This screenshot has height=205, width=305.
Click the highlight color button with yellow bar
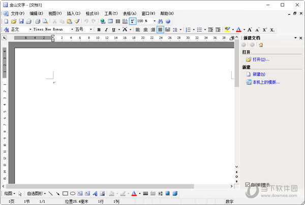click(227, 30)
